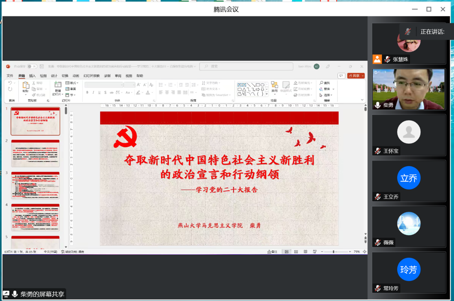
Task: Expand the 版式 (Layout) dropdown
Action: [72, 83]
